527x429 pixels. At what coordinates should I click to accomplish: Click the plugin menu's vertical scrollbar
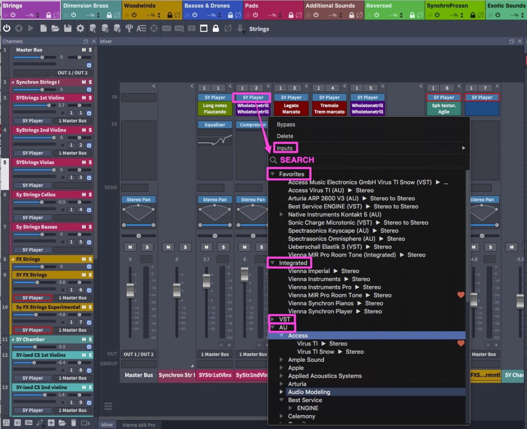click(x=468, y=235)
